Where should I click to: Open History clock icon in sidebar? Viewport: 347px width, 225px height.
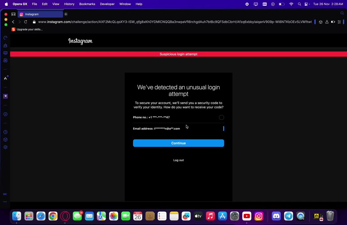coord(6,132)
